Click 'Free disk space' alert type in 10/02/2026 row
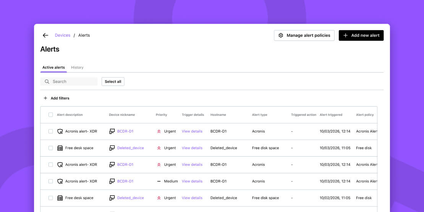The height and width of the screenshot is (212, 424). click(x=265, y=198)
